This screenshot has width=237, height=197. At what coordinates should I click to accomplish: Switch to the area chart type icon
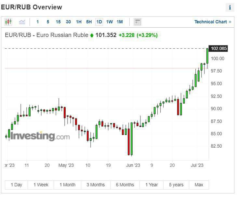(x=22, y=22)
